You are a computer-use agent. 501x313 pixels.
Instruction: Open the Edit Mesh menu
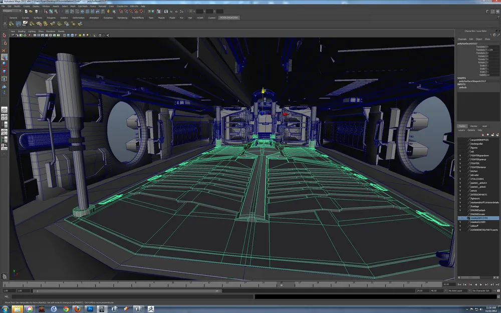coord(83,6)
